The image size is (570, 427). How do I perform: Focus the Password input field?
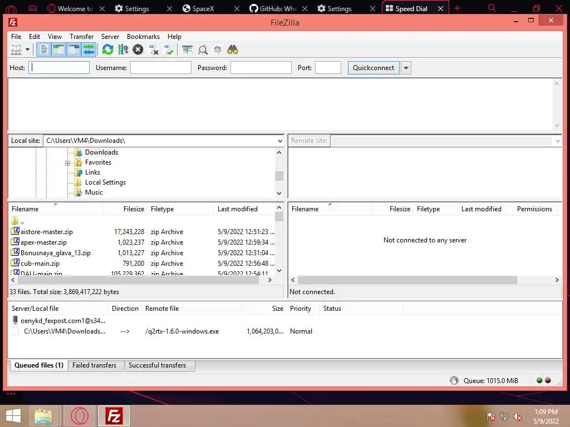(x=261, y=67)
